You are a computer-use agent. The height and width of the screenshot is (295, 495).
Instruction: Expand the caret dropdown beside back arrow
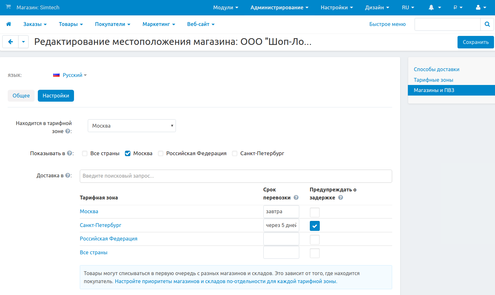[23, 42]
